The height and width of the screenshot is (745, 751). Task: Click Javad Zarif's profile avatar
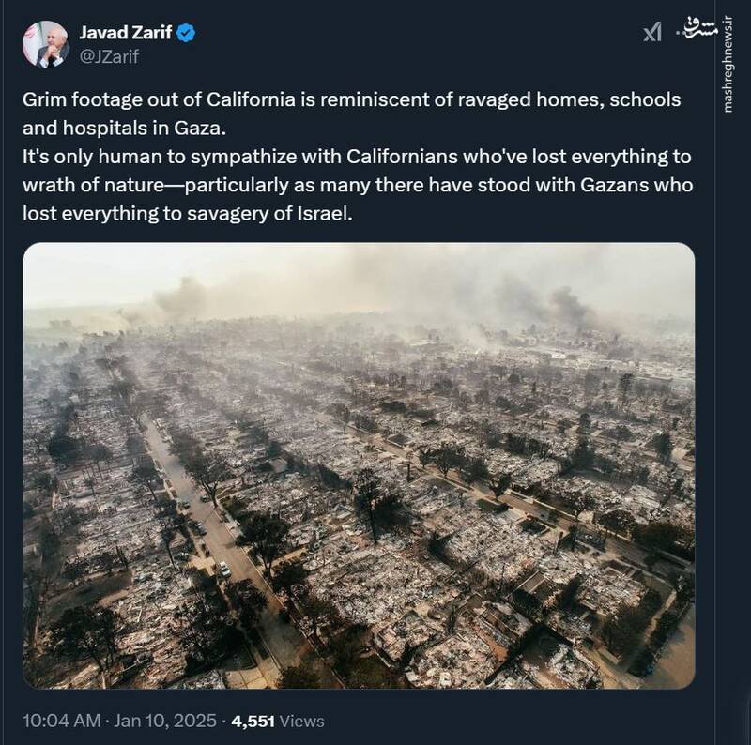[45, 44]
